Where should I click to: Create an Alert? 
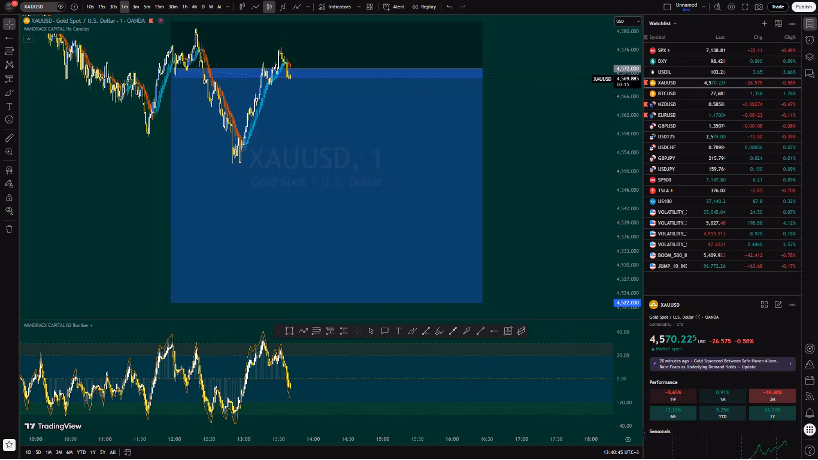click(393, 7)
